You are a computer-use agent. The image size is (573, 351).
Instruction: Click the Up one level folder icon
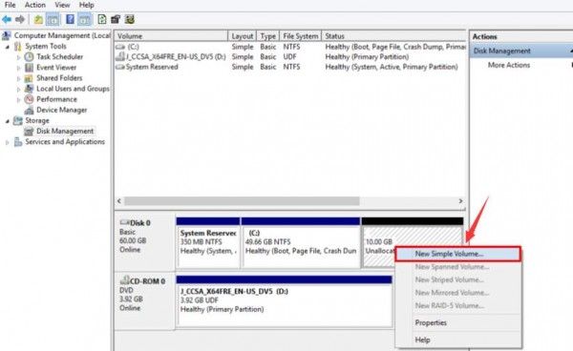(38, 19)
